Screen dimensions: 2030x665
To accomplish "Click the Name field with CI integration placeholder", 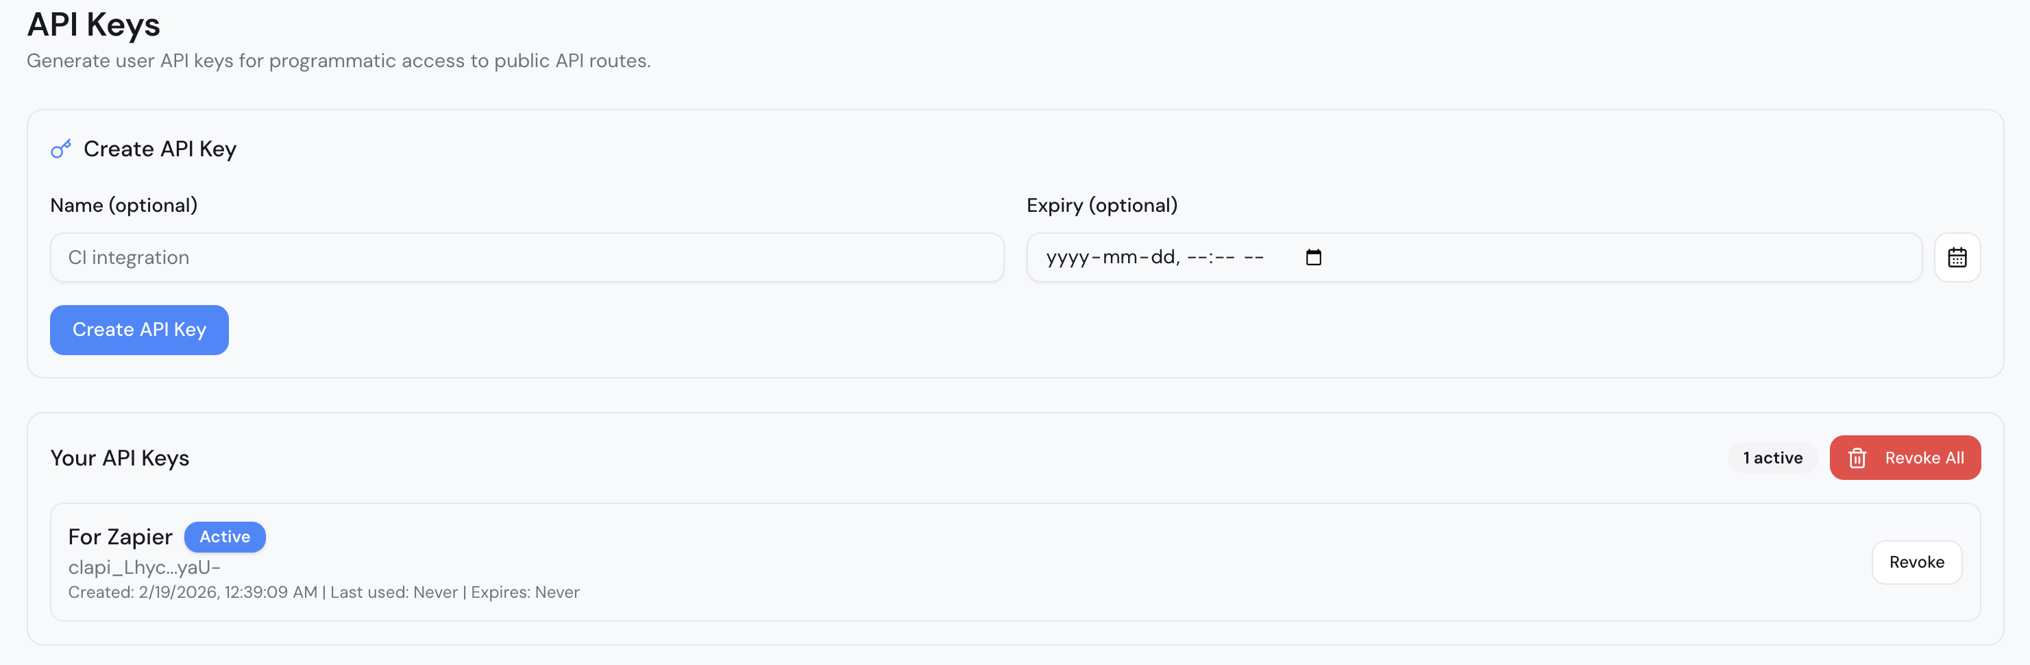I will point(526,257).
